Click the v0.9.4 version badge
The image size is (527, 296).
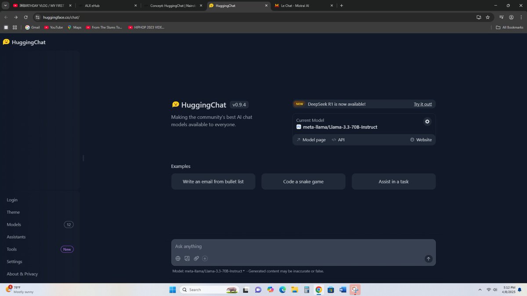[x=239, y=105]
